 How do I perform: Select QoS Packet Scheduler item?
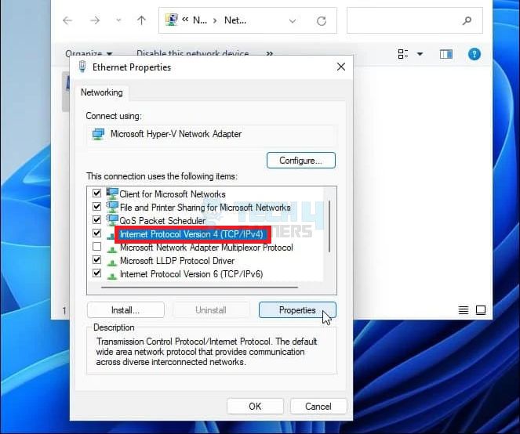pyautogui.click(x=162, y=221)
